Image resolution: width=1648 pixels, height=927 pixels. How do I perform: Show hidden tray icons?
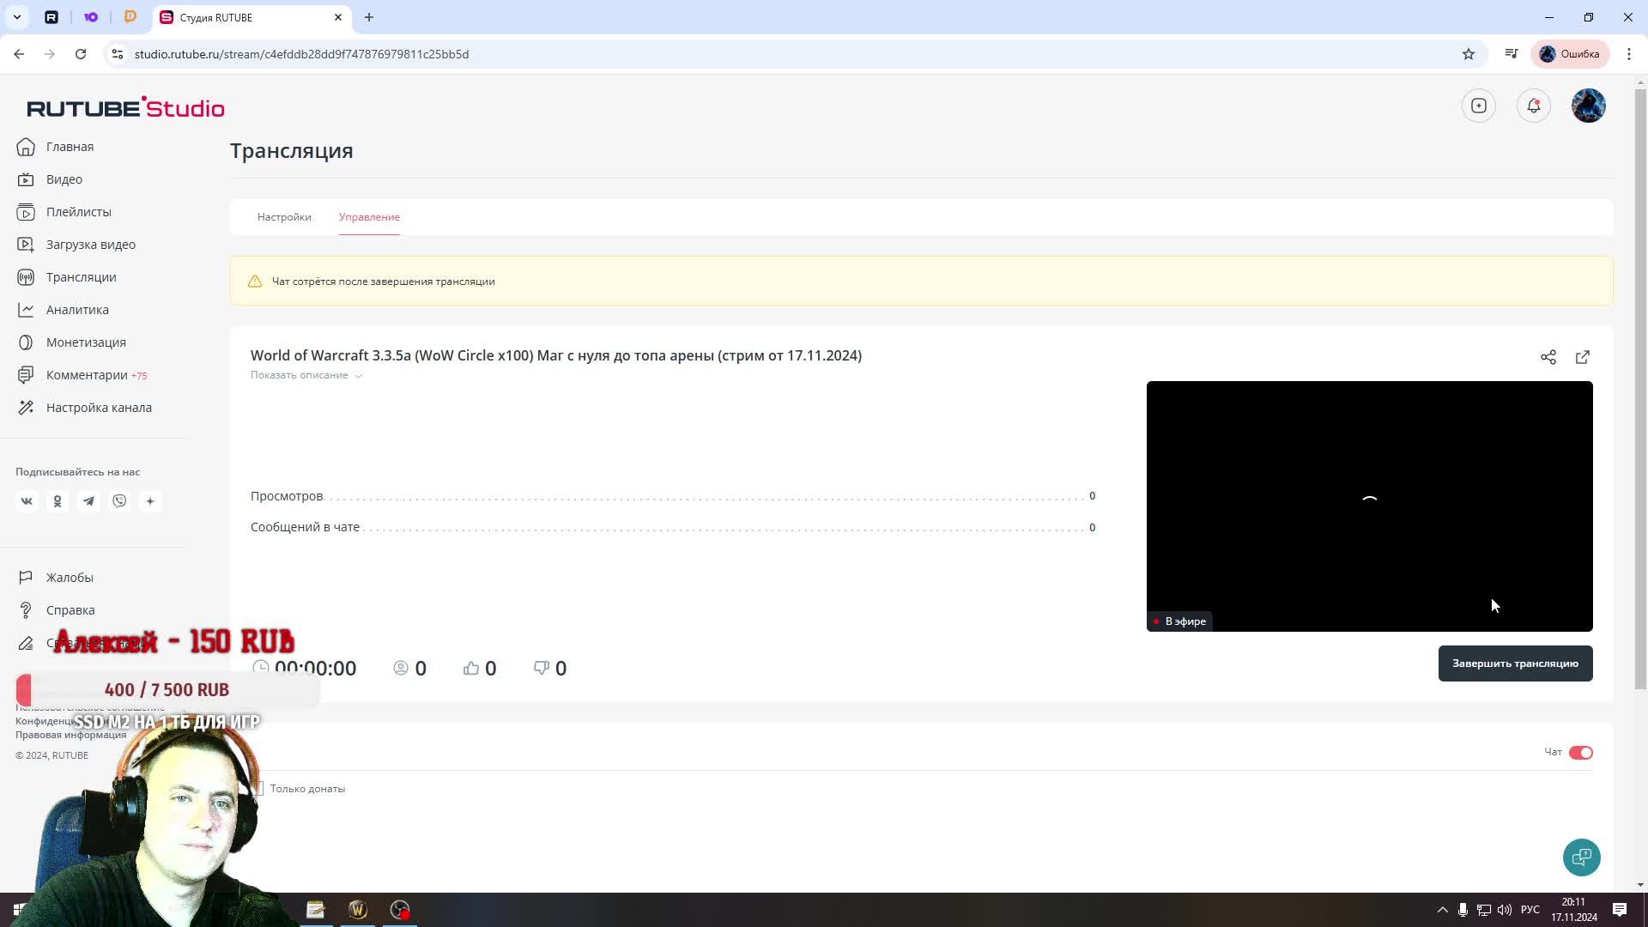[x=1442, y=910]
